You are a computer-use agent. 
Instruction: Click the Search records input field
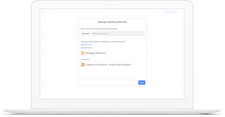118,34
